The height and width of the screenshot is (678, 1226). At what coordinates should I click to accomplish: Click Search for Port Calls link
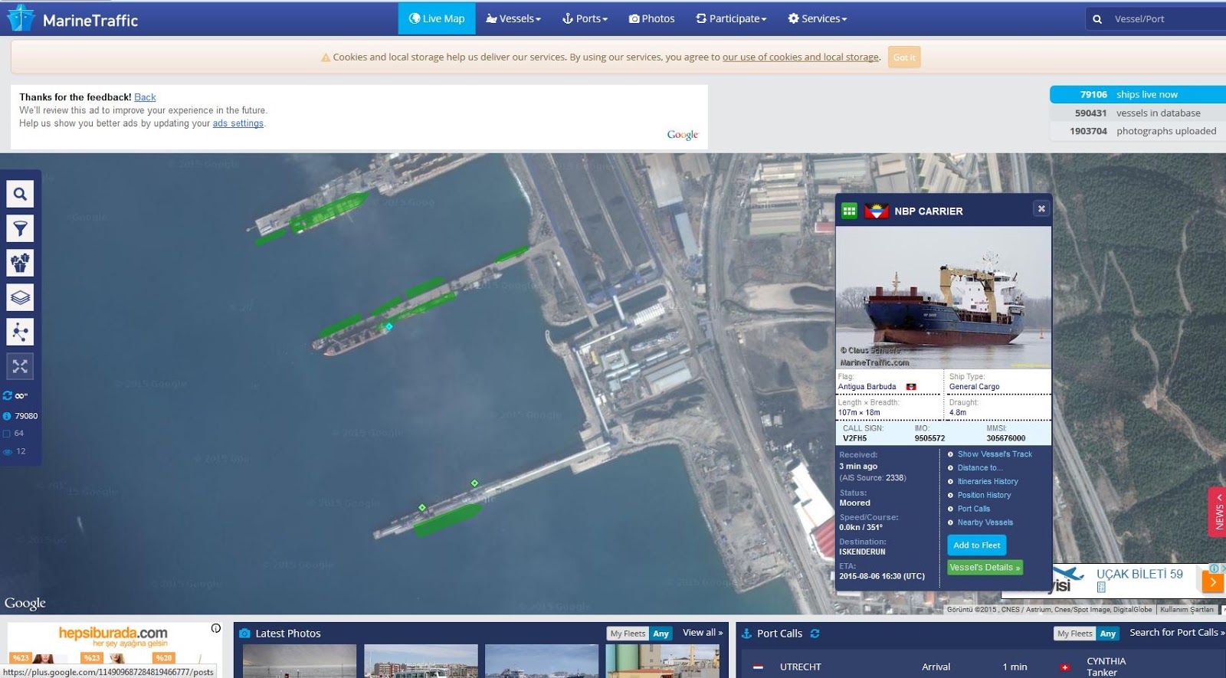coord(1177,633)
